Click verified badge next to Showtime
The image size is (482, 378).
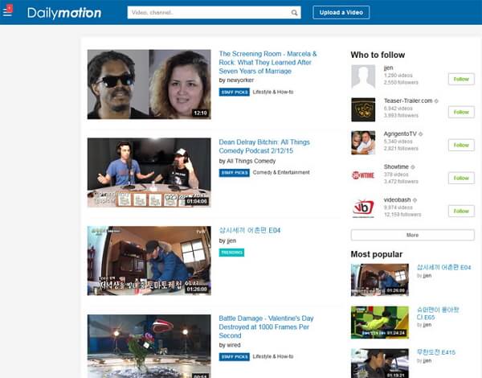(413, 167)
